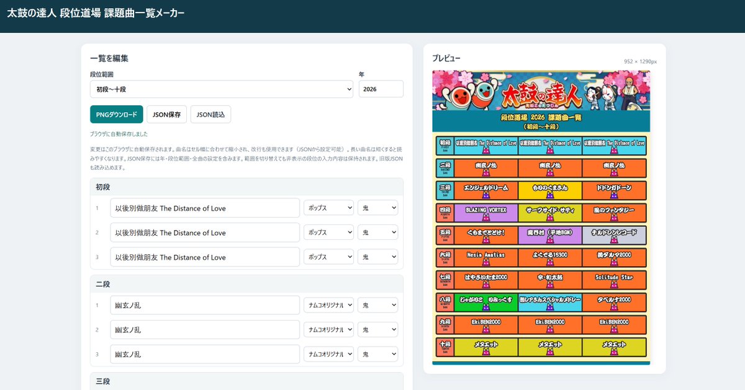Click BLAZING VORTEX cell in the preview
Image resolution: width=745 pixels, height=390 pixels.
(485, 213)
